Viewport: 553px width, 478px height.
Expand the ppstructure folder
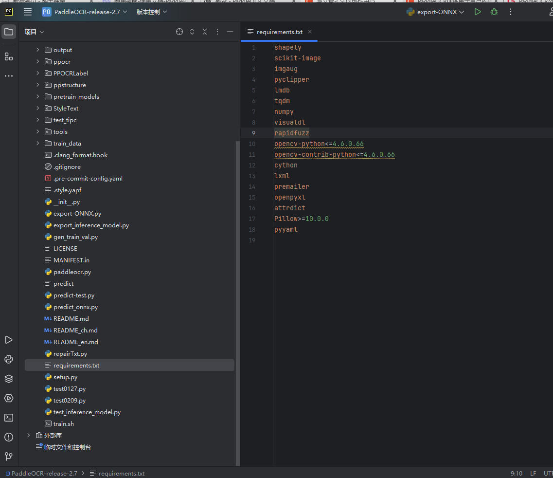[x=38, y=85]
